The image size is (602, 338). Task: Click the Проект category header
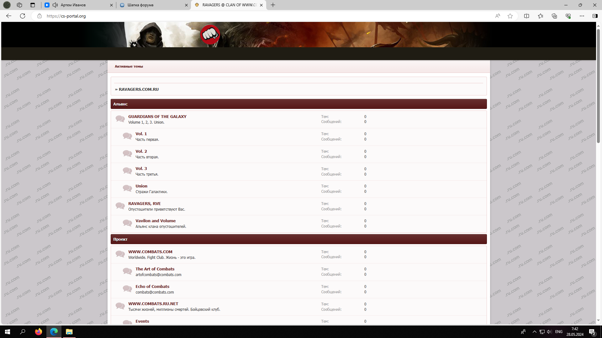pyautogui.click(x=299, y=239)
